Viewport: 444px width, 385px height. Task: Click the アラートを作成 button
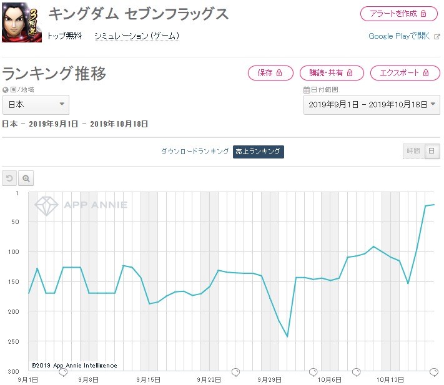(398, 14)
